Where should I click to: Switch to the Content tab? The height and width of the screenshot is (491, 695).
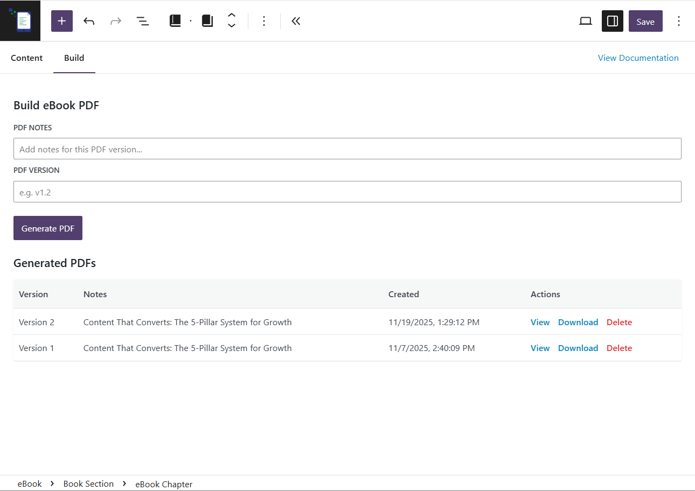point(26,58)
